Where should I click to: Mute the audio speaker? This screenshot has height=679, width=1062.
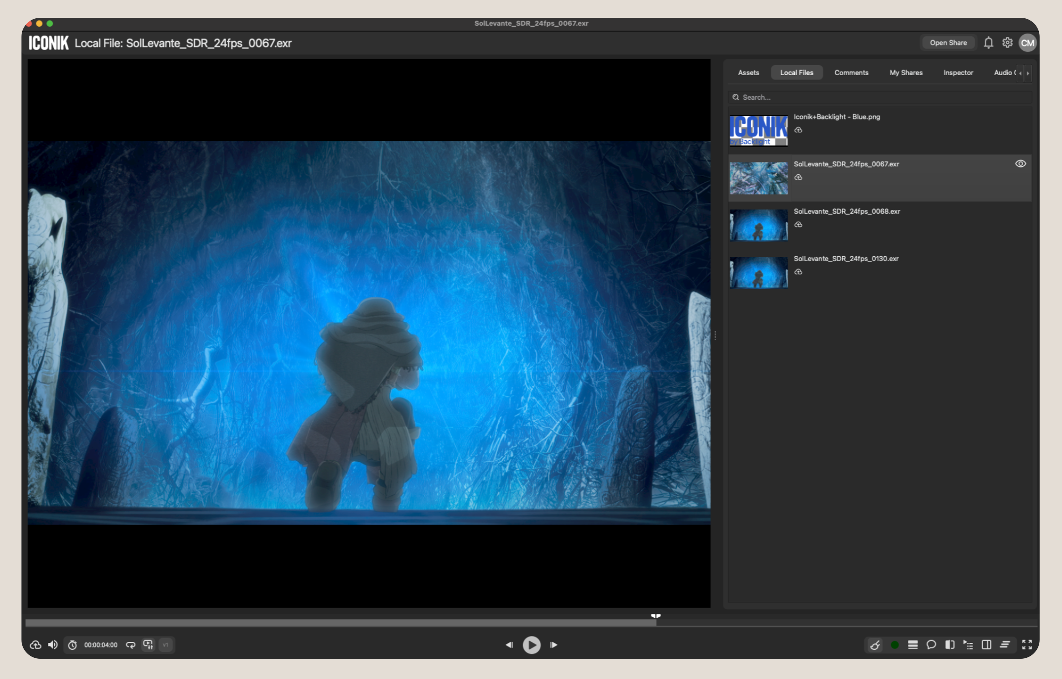(x=53, y=645)
